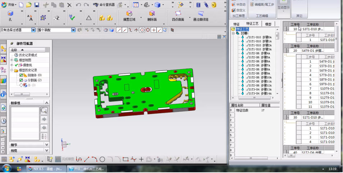343x173 pixels.
Task: Select the 特征工艺 root tree node
Action: pos(242,29)
